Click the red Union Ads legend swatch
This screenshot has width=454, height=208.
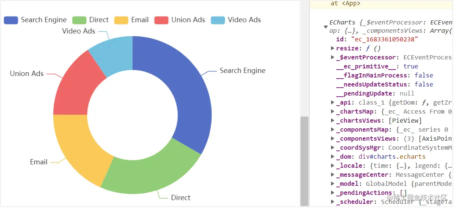(x=161, y=20)
